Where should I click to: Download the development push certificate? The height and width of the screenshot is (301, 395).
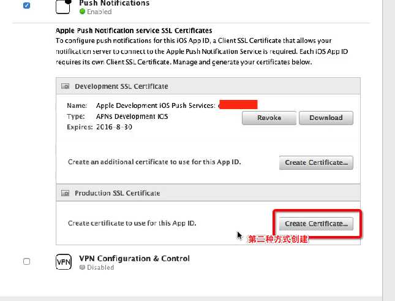(x=326, y=118)
